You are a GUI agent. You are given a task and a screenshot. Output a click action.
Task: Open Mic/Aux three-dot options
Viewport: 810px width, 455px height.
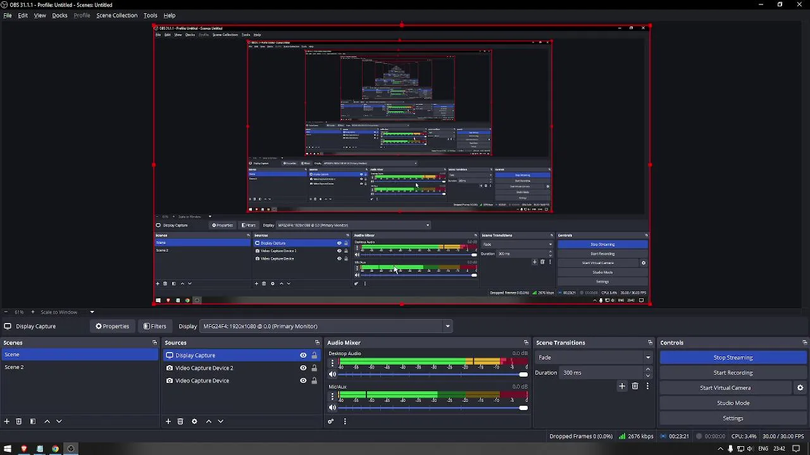coord(332,396)
